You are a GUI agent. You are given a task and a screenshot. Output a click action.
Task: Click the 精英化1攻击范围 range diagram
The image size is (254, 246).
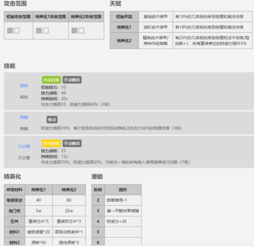[x=42, y=31]
